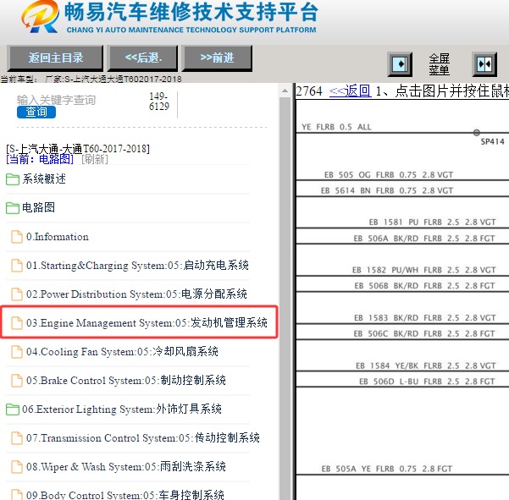The image size is (509, 500).
Task: Click wire label EB 506D L-BU FLRB
Action: point(427,382)
